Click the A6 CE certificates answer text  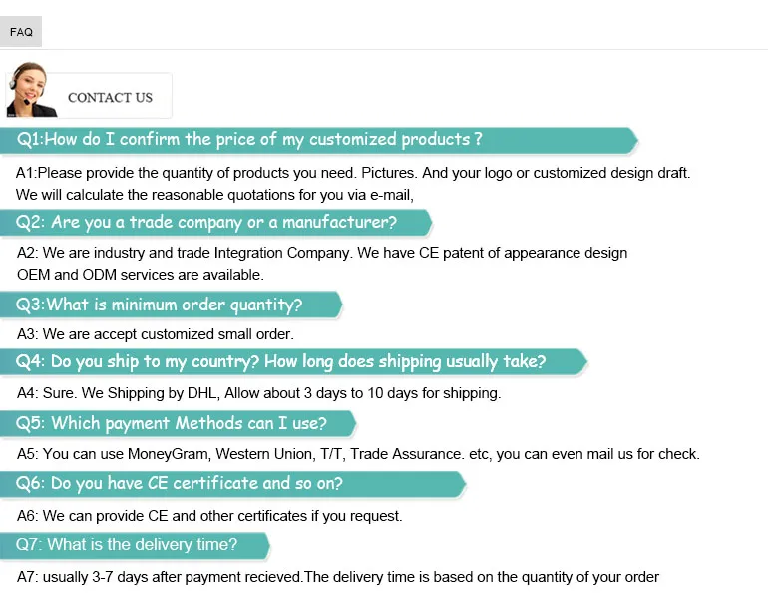tap(209, 516)
